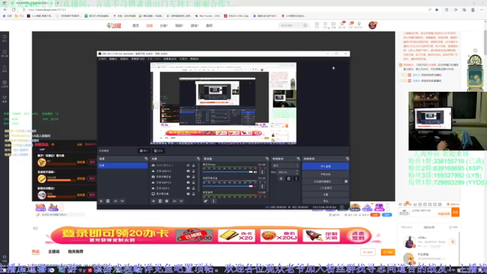This screenshot has width=487, height=274.
Task: Add a new source in OBS Sources panel
Action: pos(153,201)
